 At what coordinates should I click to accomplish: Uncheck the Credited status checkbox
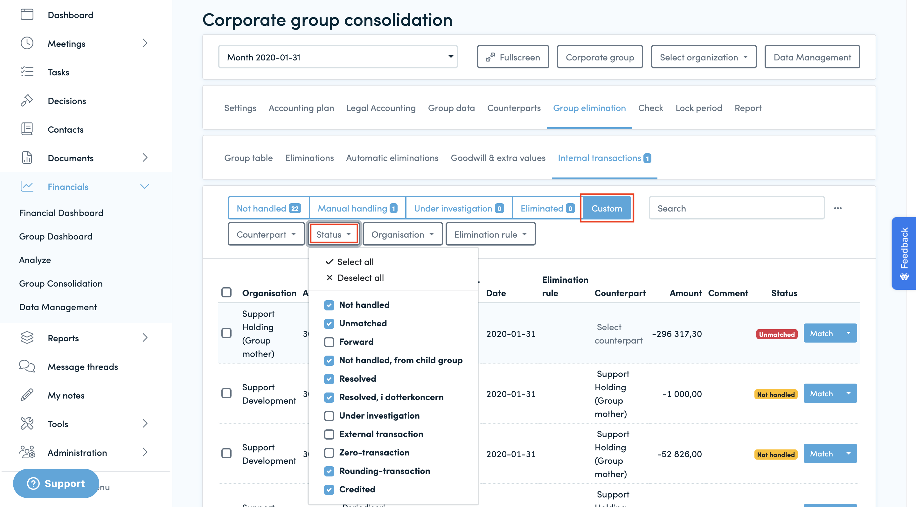point(329,490)
